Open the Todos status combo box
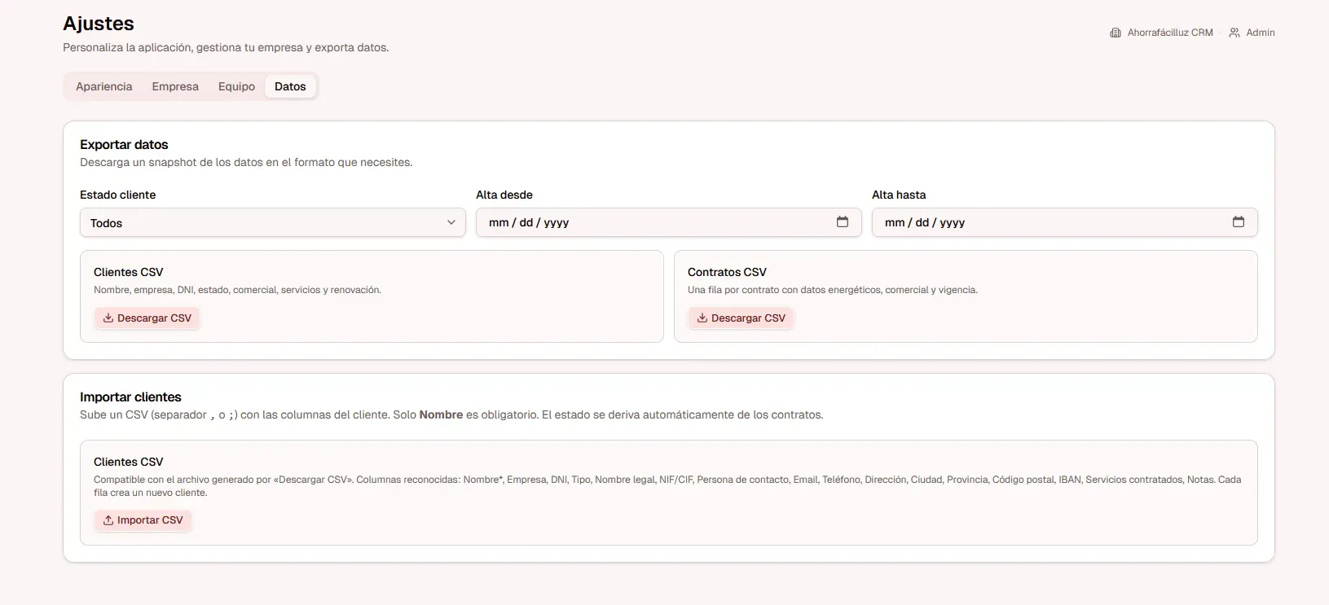This screenshot has height=605, width=1329. point(273,222)
